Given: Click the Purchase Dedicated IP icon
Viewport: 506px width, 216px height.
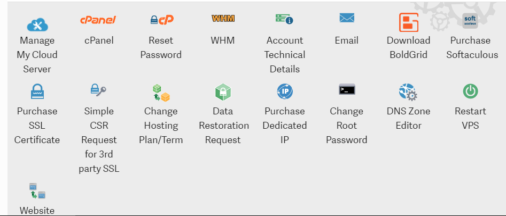Looking at the screenshot, I should pos(284,92).
